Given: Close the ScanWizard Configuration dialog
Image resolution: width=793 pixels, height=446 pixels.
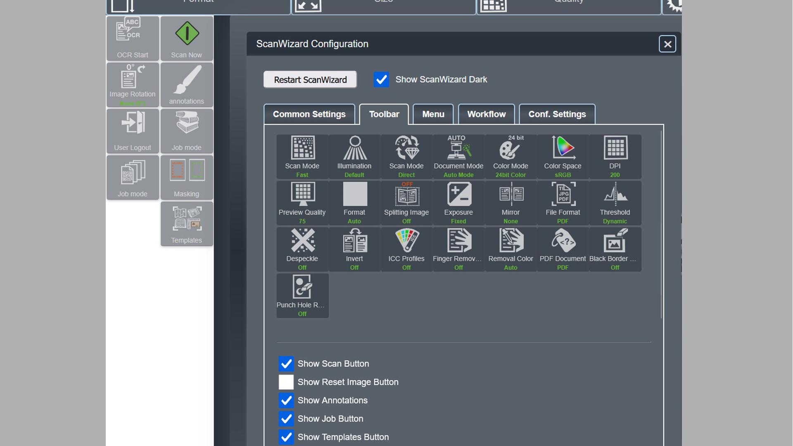Looking at the screenshot, I should (x=667, y=44).
